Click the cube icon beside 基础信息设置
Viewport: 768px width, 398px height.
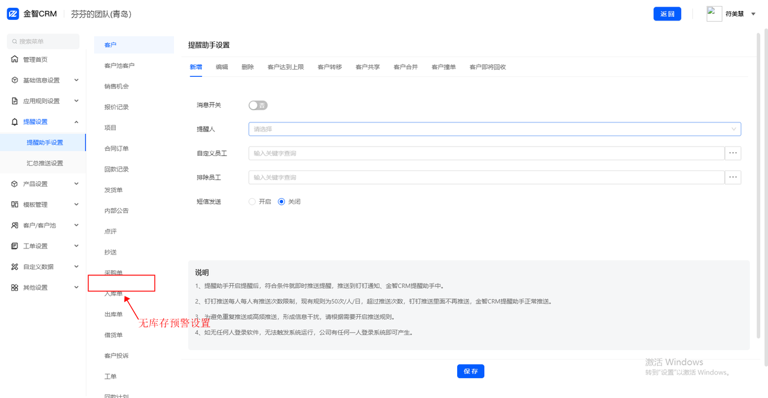click(x=15, y=80)
